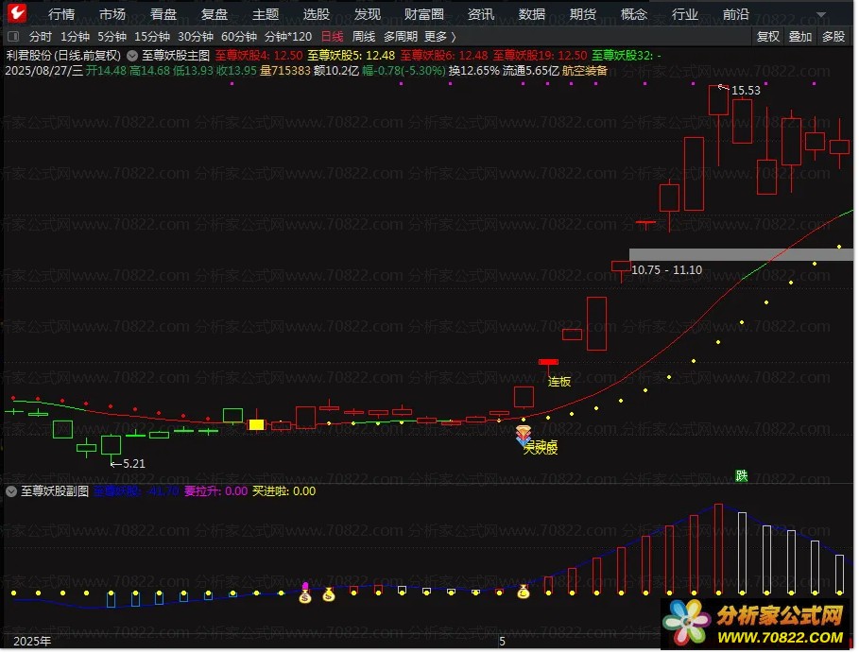Open the 选股 menu

pyautogui.click(x=316, y=14)
